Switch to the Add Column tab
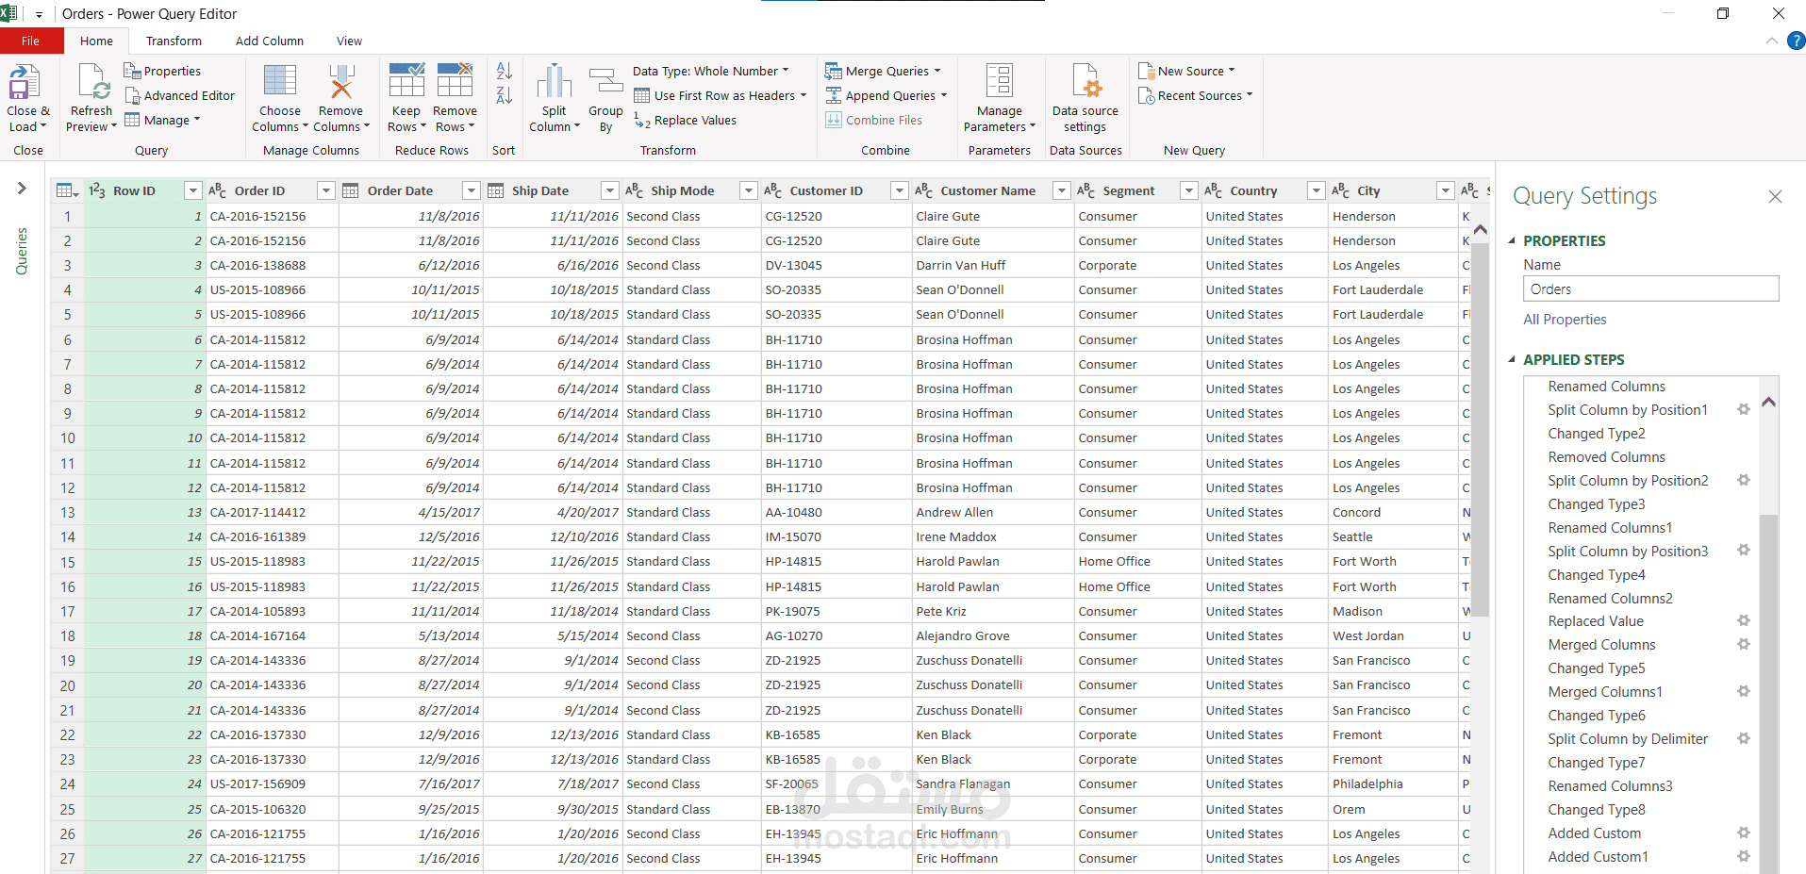The width and height of the screenshot is (1806, 874). [x=270, y=41]
